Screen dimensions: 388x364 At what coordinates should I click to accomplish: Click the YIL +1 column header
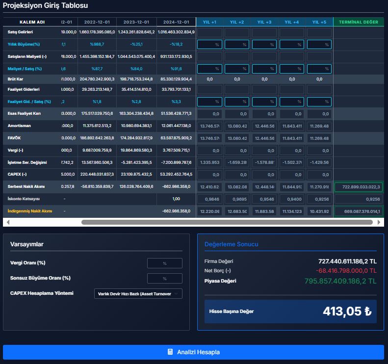pyautogui.click(x=209, y=22)
